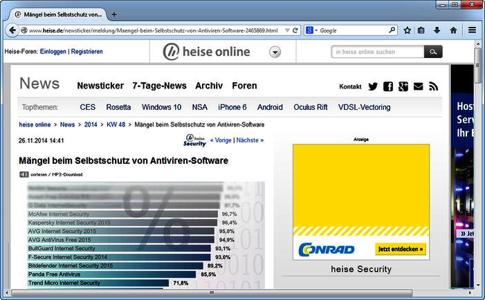Bookmark this page with the star icon
The height and width of the screenshot is (300, 485).
pyautogui.click(x=407, y=30)
